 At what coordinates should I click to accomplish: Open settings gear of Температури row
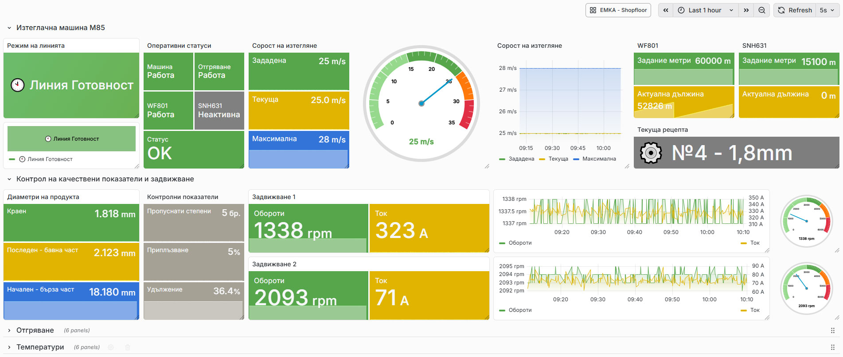click(x=111, y=347)
